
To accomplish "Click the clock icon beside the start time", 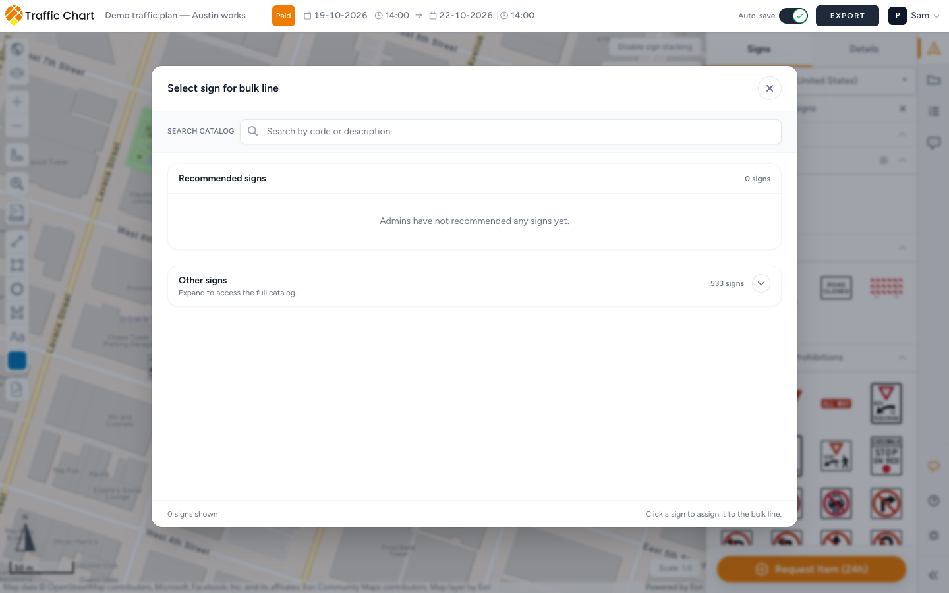I will coord(379,16).
